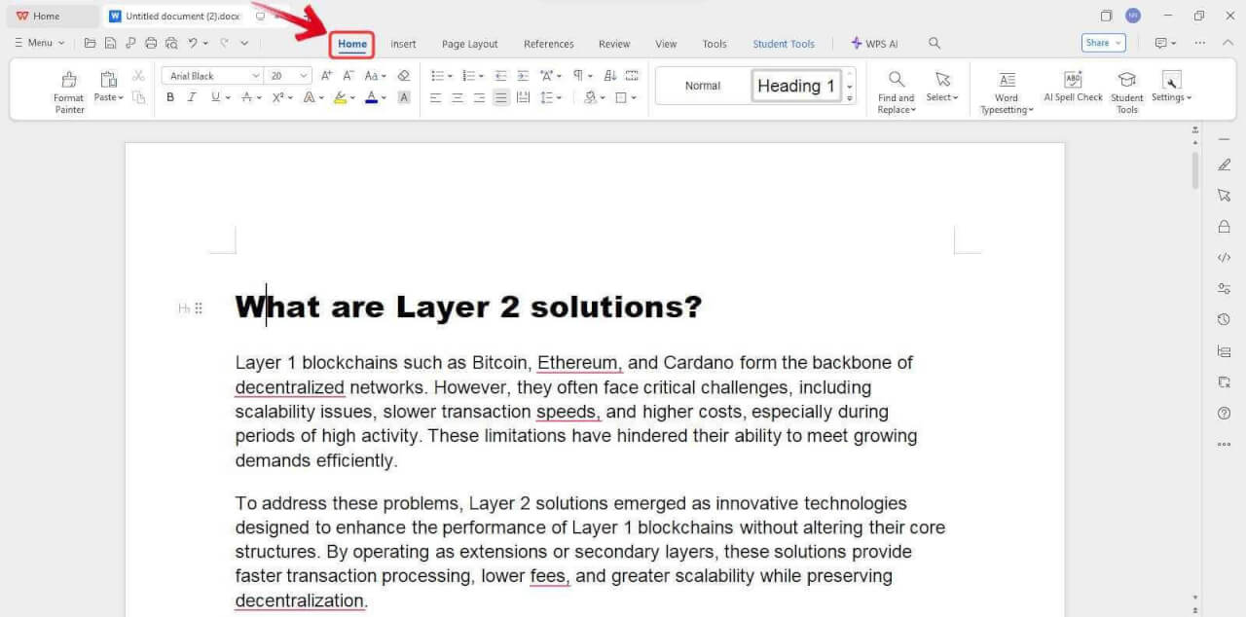
Task: Apply subscript/superscript with the X² icon
Action: point(277,97)
